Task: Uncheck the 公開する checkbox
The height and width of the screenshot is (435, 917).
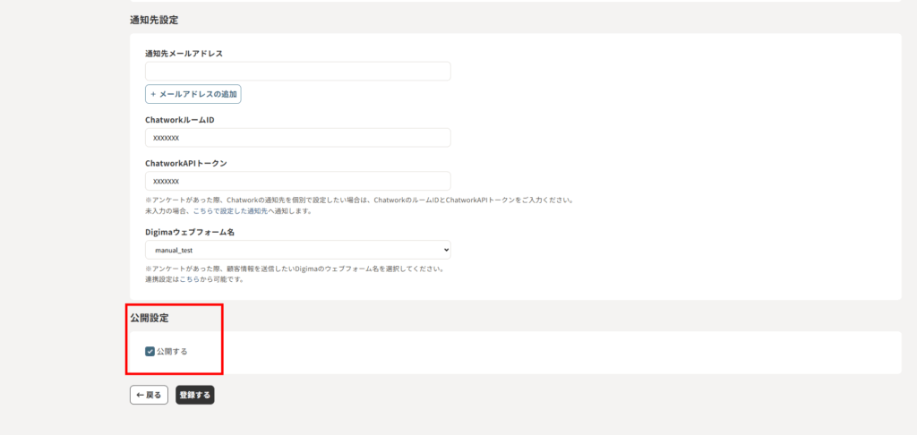Action: [x=150, y=352]
